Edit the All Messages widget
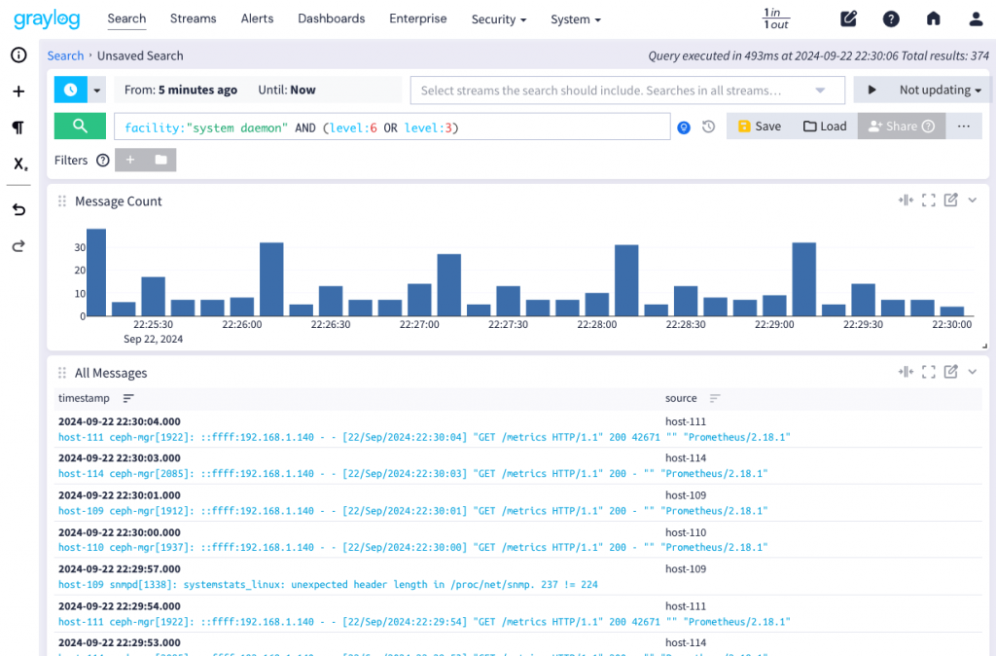Viewport: 996px width, 656px height. (x=951, y=372)
